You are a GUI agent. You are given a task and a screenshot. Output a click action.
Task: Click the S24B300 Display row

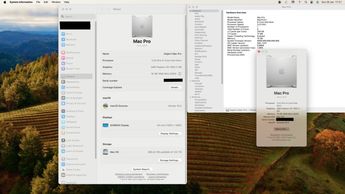point(142,125)
